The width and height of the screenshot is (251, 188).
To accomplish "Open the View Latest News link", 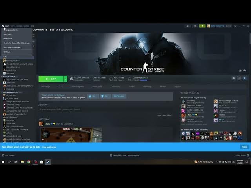I will pyautogui.click(x=164, y=116).
